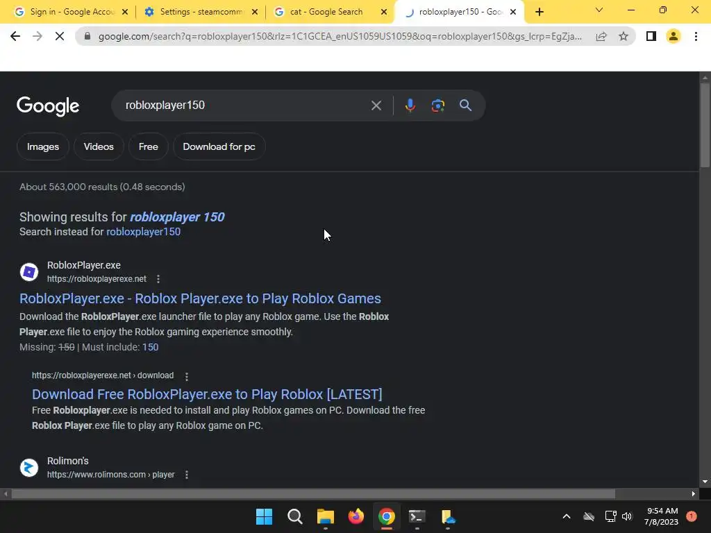Click the vertical scrollbar thumb
Viewport: 711px width, 533px height.
pos(705,125)
